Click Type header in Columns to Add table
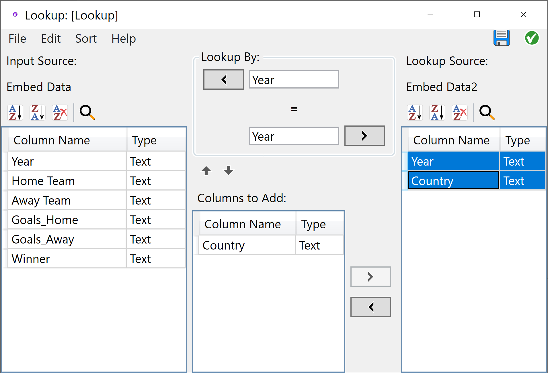The height and width of the screenshot is (373, 548). click(x=320, y=224)
